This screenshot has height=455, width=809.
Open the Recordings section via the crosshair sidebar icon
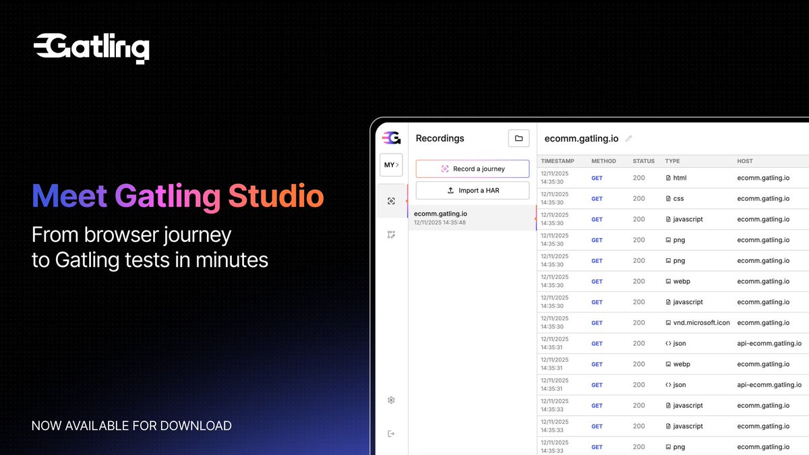click(392, 200)
